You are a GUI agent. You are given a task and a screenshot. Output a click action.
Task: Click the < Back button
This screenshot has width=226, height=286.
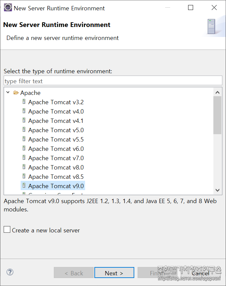74,273
